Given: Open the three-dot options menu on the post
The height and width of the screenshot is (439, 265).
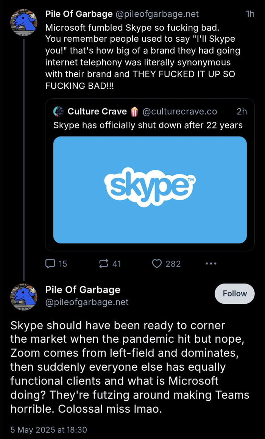Looking at the screenshot, I should coord(211,263).
